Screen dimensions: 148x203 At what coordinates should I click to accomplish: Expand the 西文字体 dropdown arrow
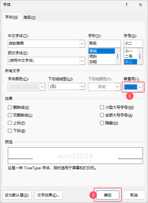(x=82, y=61)
